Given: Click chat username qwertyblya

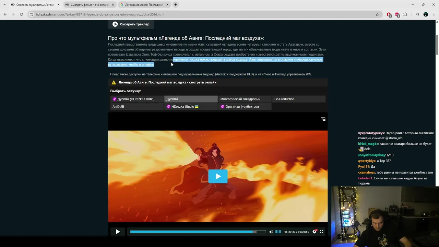Looking at the screenshot, I should pos(367,161).
